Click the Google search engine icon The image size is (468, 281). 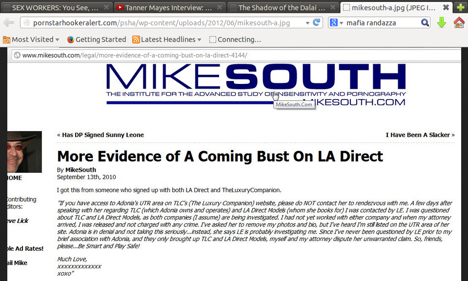pyautogui.click(x=334, y=22)
